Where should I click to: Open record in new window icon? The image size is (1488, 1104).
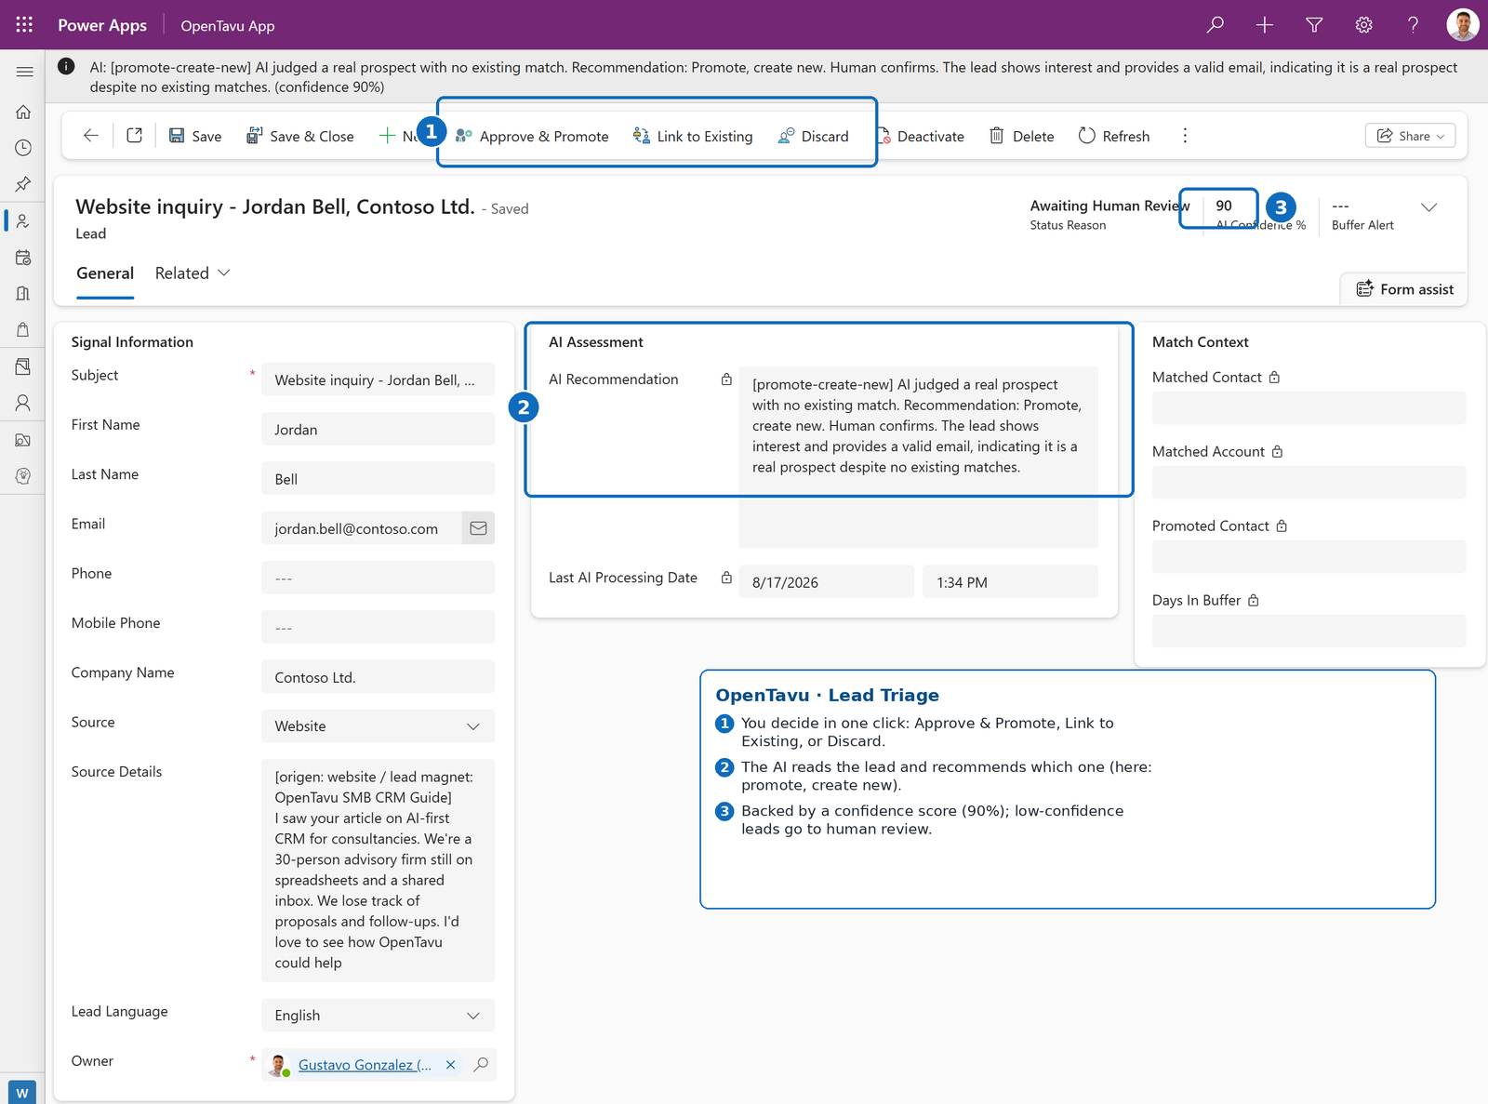pos(134,136)
